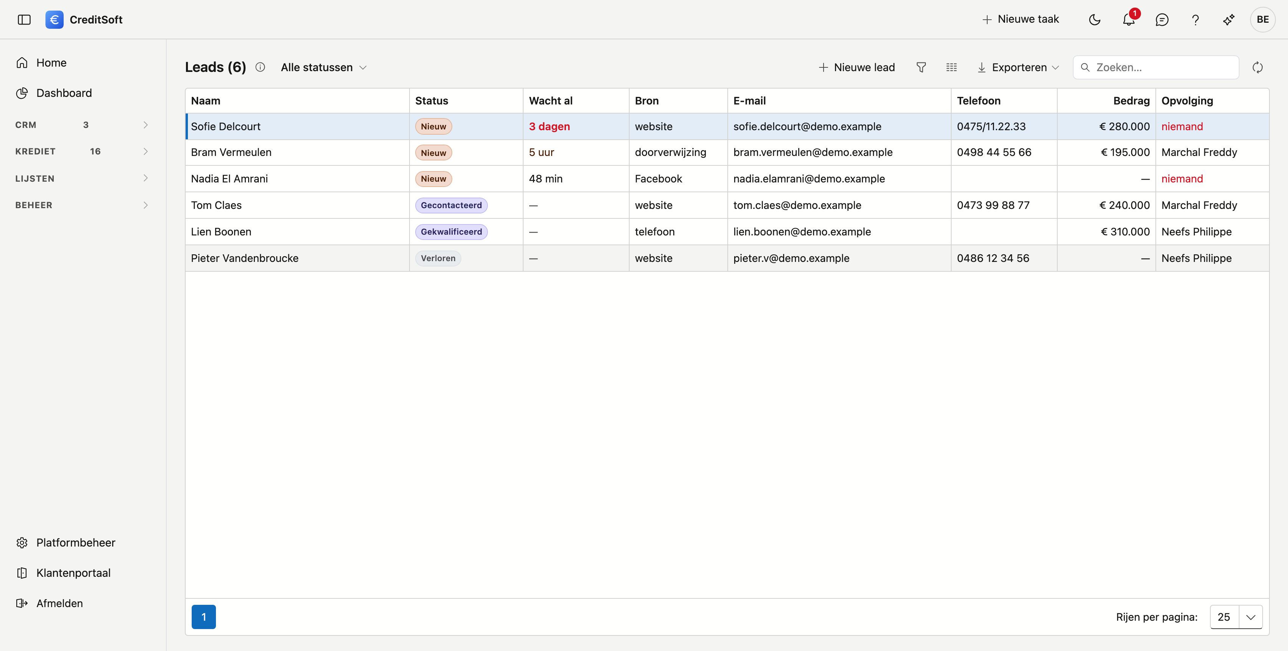Sort by the Naam column header
The height and width of the screenshot is (651, 1288).
pyautogui.click(x=297, y=101)
